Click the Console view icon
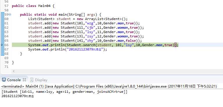223x107 pixels. click(4, 80)
